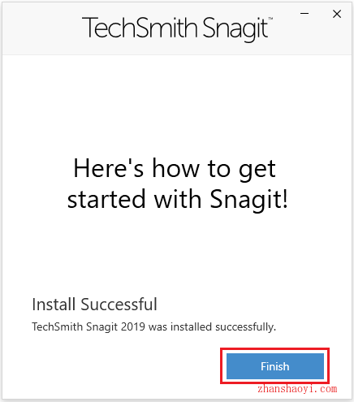
Task: Minimize the Snagit installer window
Action: (x=304, y=13)
